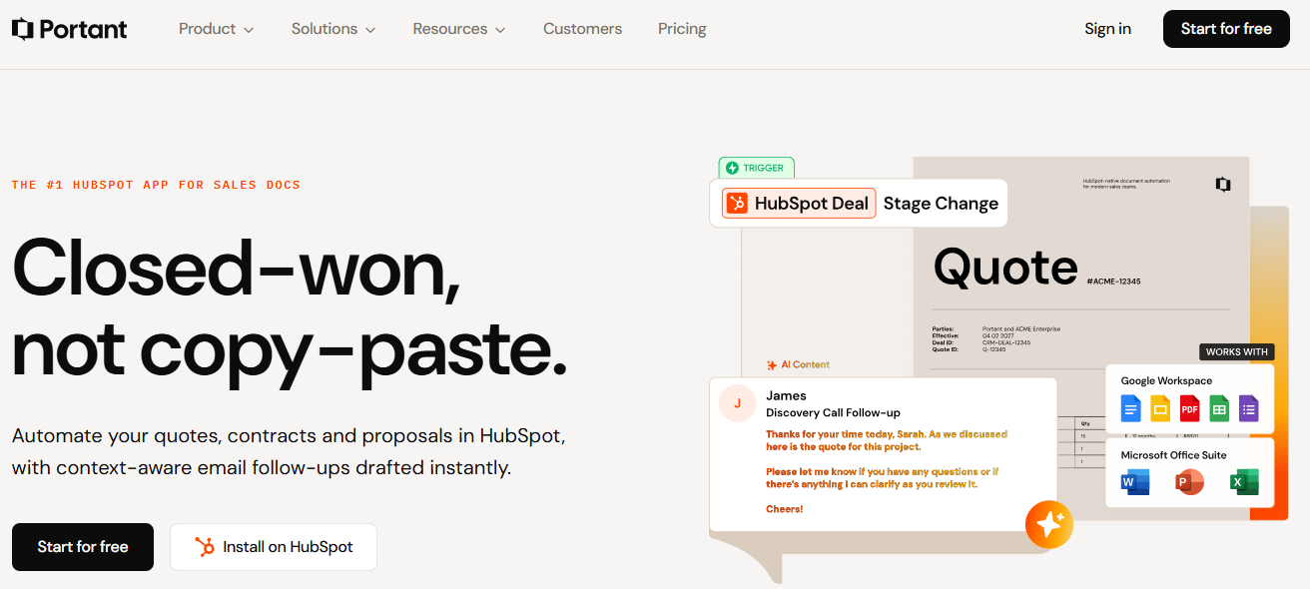Click the PDF icon
Screen dimensions: 1310x589
(x=1189, y=408)
